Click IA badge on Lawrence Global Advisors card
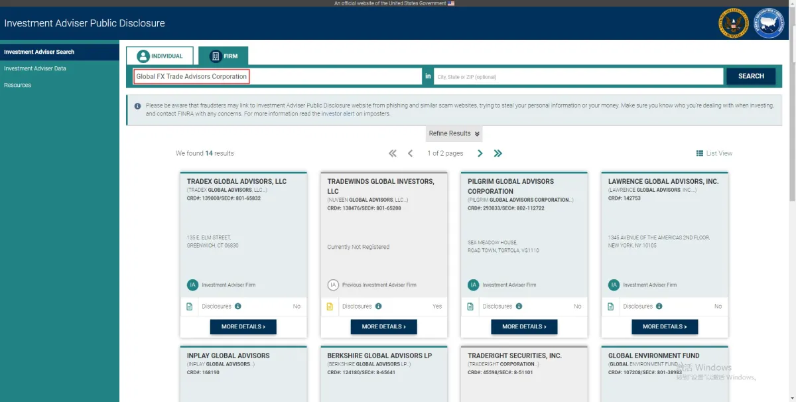This screenshot has width=796, height=402. coord(614,285)
